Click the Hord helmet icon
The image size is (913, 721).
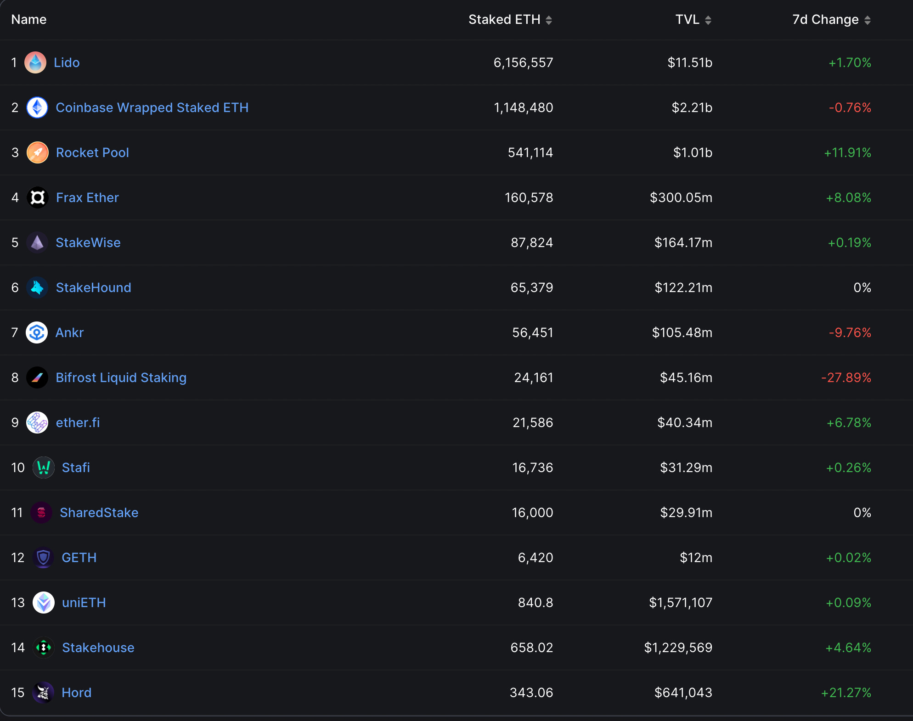point(43,693)
